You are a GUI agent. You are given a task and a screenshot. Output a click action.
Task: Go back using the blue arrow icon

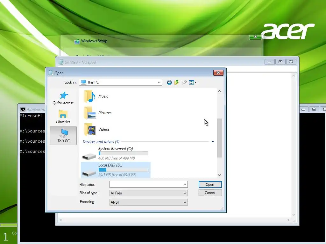tap(169, 83)
